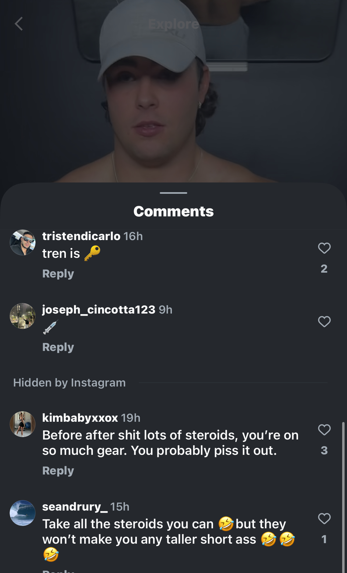
Task: Tap the comments sheet drag handle
Action: click(173, 193)
